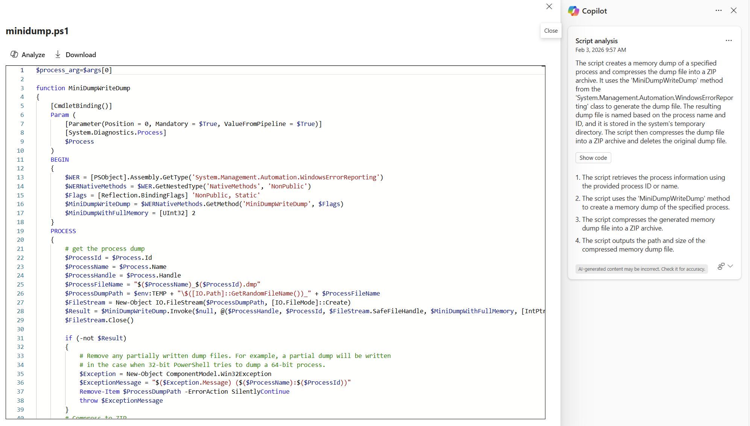Expand the chevron beside the feedback icon
The height and width of the screenshot is (426, 750).
730,266
